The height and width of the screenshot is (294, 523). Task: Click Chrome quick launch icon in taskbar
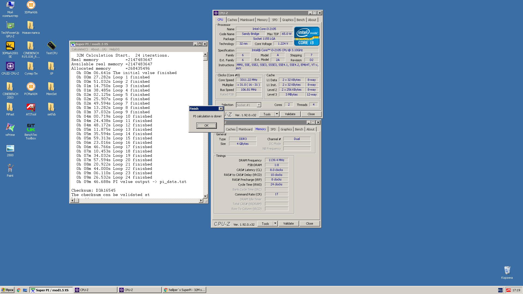[x=19, y=290]
